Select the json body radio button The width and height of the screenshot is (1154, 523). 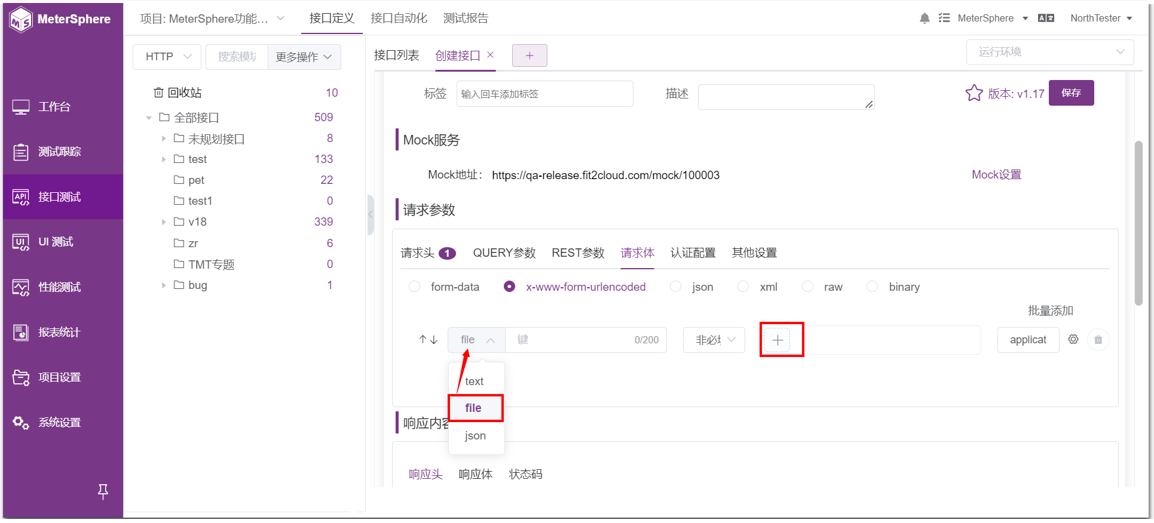point(675,287)
